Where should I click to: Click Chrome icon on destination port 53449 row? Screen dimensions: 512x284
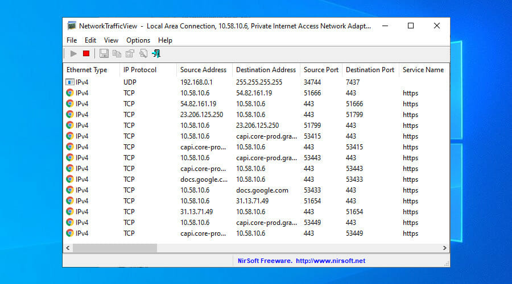point(69,233)
